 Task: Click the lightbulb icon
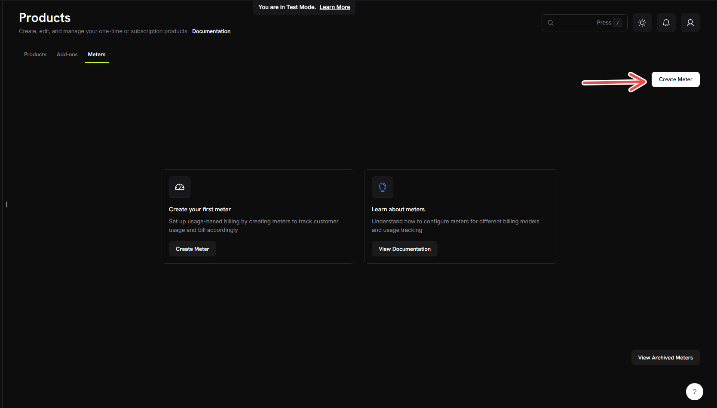383,187
